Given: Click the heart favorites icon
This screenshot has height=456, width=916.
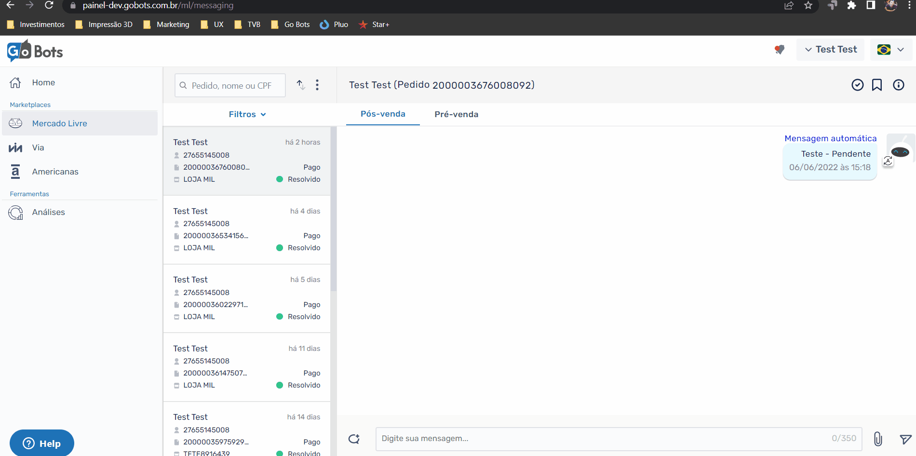Looking at the screenshot, I should point(780,49).
